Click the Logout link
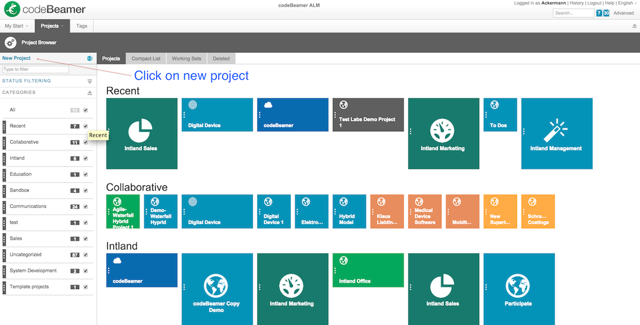Viewport: 640px width, 325px height. point(594,3)
